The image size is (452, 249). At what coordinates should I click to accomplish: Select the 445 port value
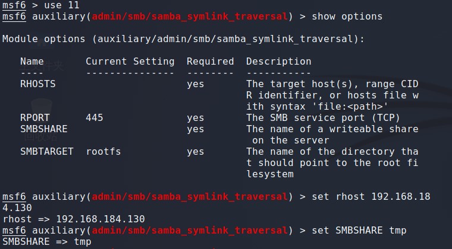tap(94, 118)
